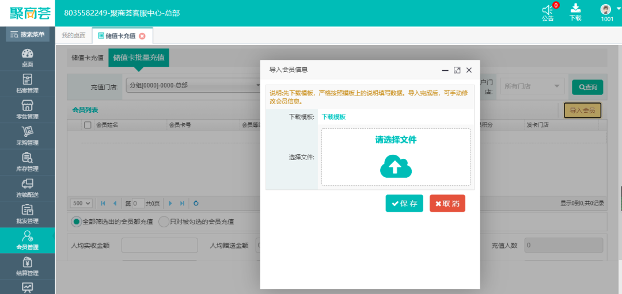Switch to 储值卡批量充值 tab
The width and height of the screenshot is (622, 294).
[138, 58]
